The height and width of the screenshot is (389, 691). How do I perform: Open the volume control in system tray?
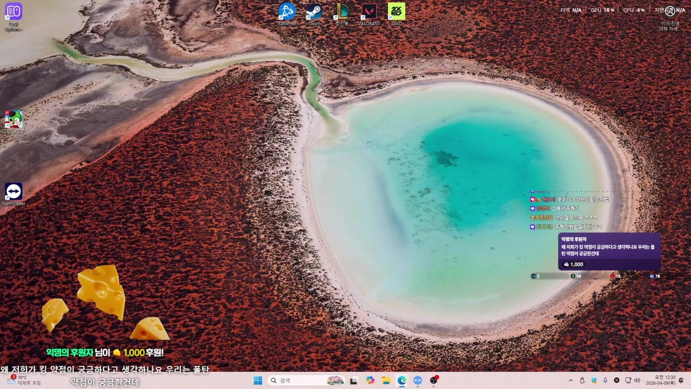coord(637,380)
